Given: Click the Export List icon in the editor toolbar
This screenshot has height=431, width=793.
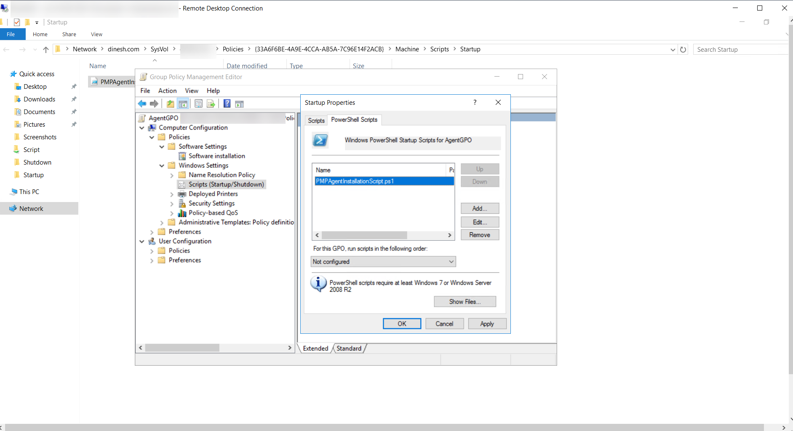Looking at the screenshot, I should coord(211,104).
